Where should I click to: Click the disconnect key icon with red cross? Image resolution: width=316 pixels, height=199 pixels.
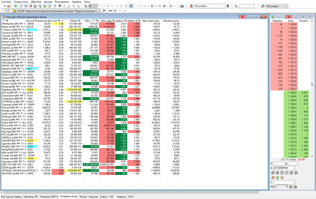pos(9,6)
